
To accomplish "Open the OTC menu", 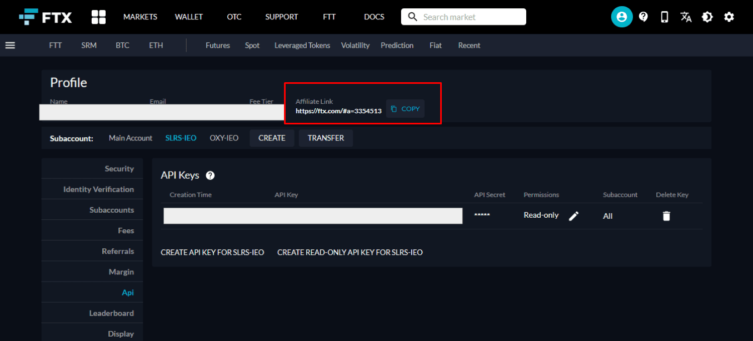I will (x=235, y=17).
